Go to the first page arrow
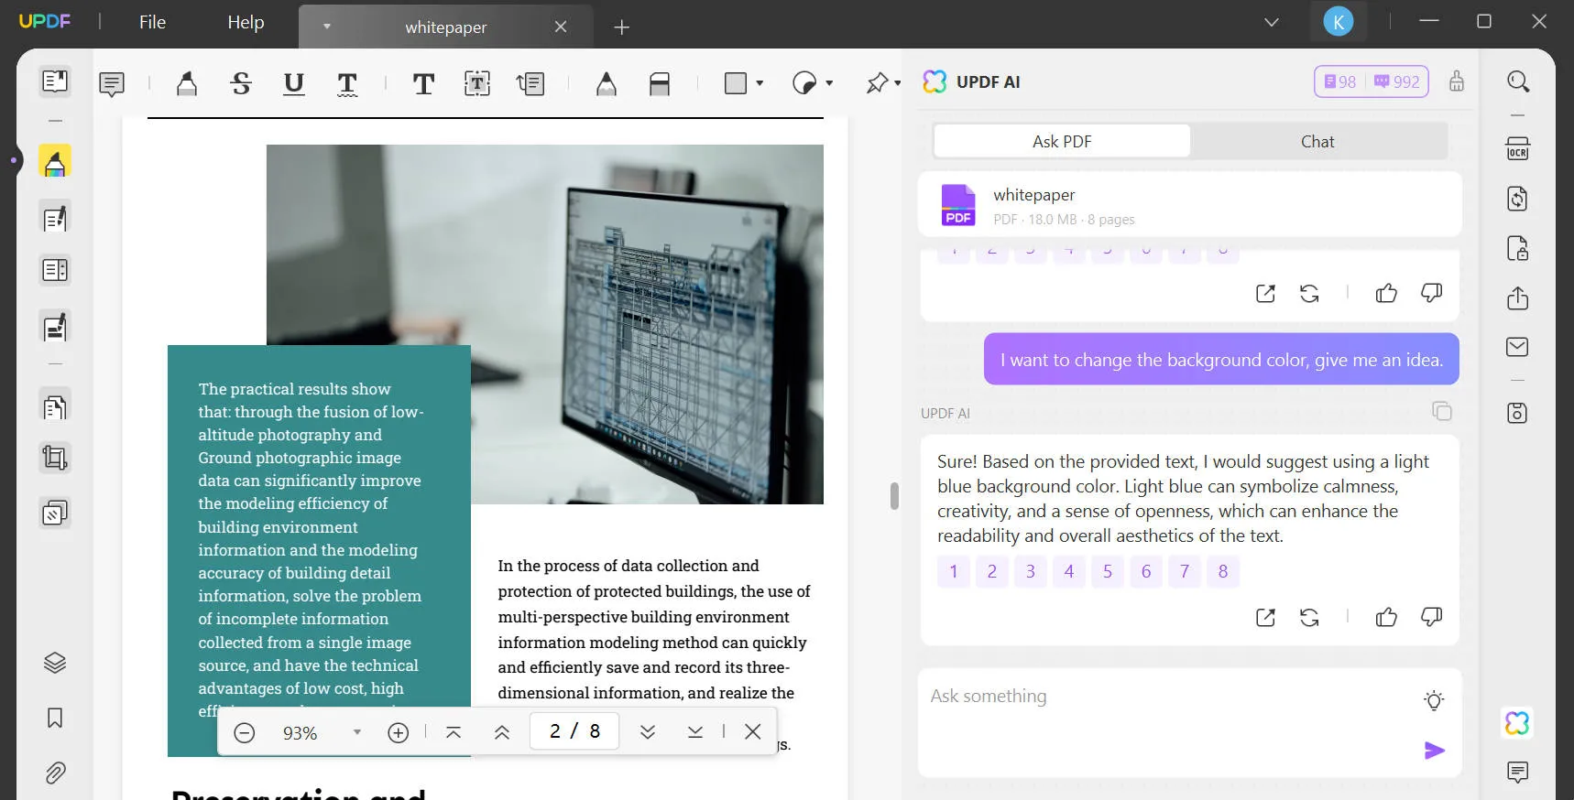The height and width of the screenshot is (800, 1574). tap(454, 731)
